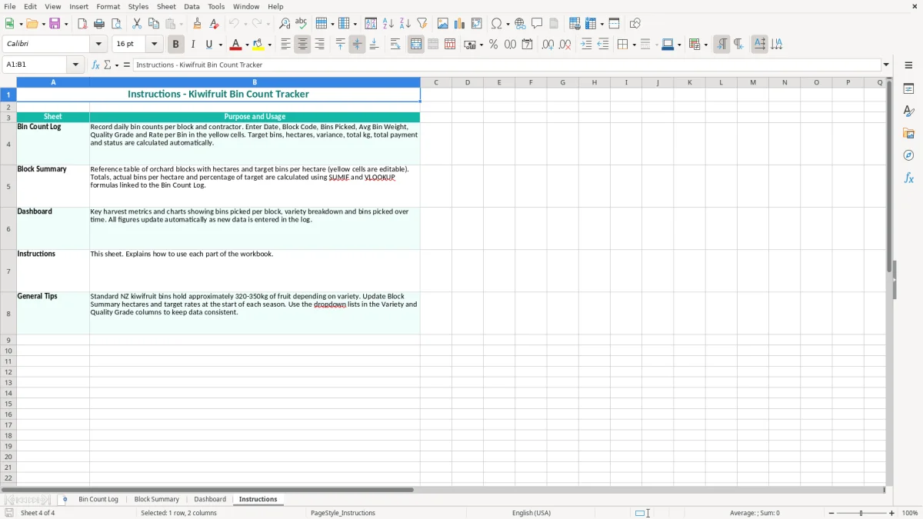This screenshot has height=519, width=923.
Task: Apply the red font color
Action: [236, 45]
